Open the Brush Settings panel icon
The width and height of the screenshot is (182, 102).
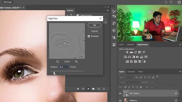[x=114, y=11]
